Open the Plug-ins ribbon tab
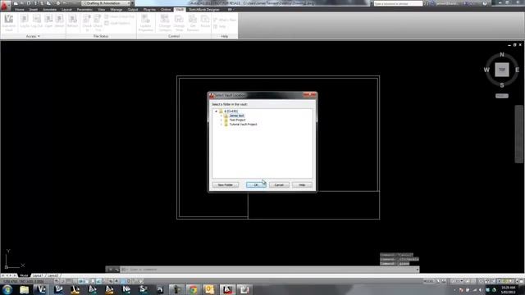The height and width of the screenshot is (295, 525). (x=149, y=9)
